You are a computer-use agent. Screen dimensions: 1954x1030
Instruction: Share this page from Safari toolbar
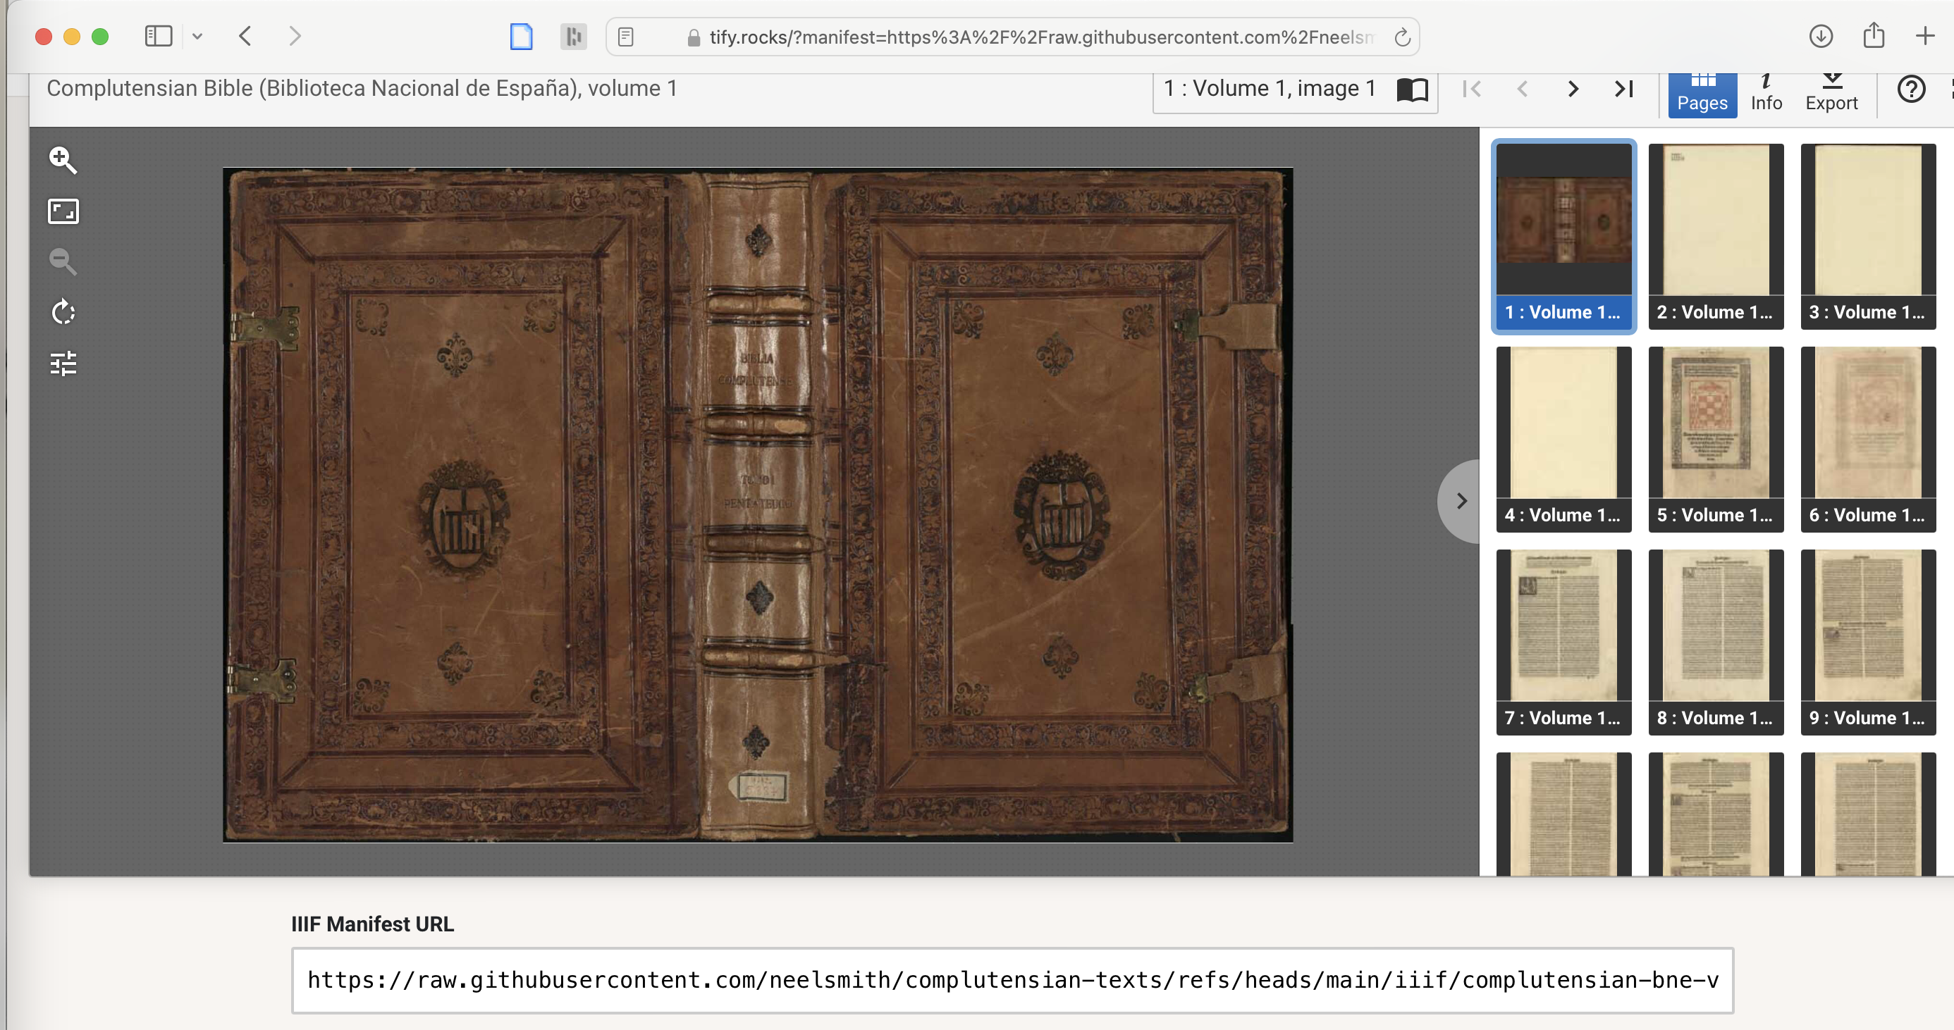coord(1874,36)
